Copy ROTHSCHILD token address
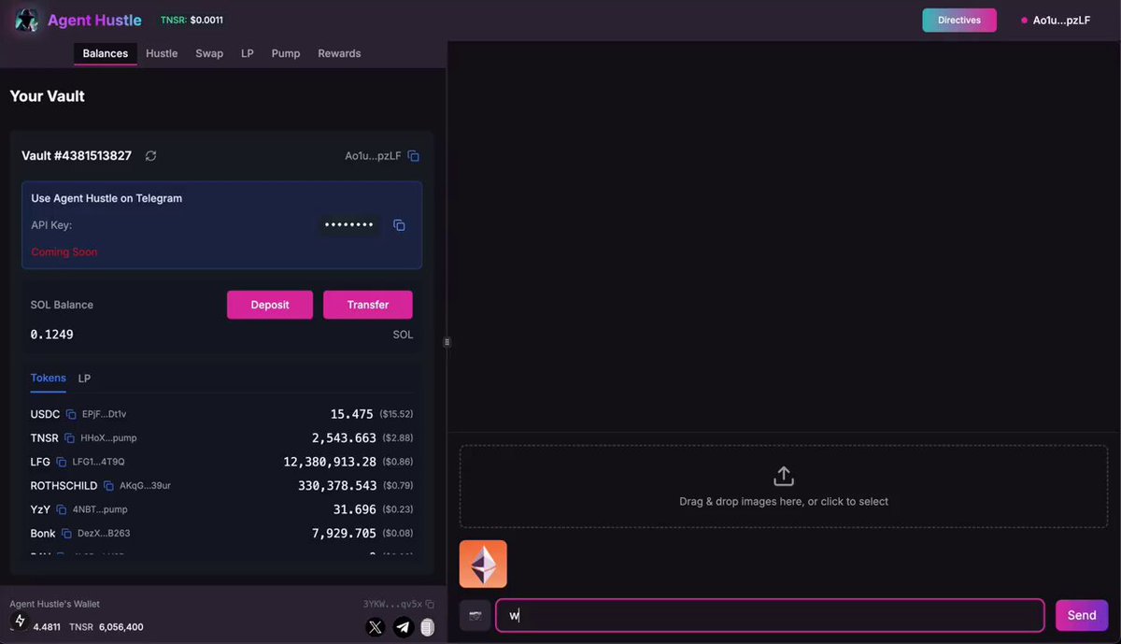The image size is (1121, 644). (108, 486)
